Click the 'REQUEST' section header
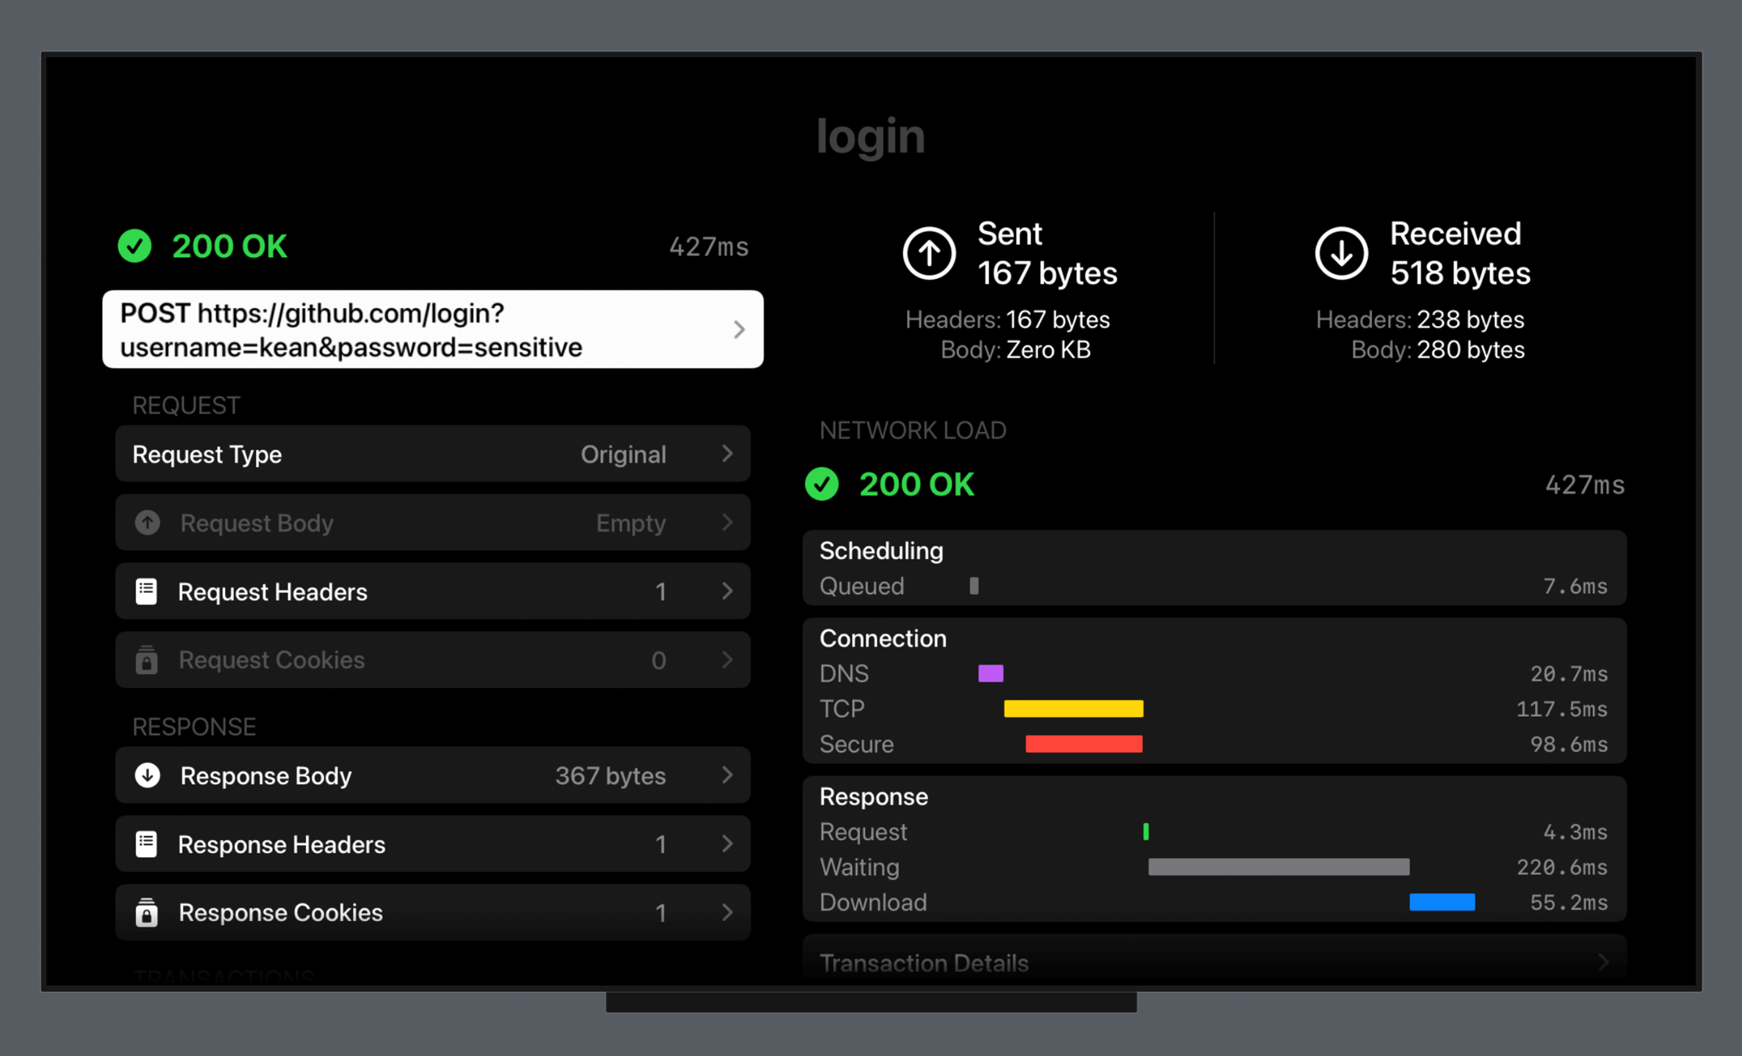This screenshot has width=1742, height=1056. [186, 405]
